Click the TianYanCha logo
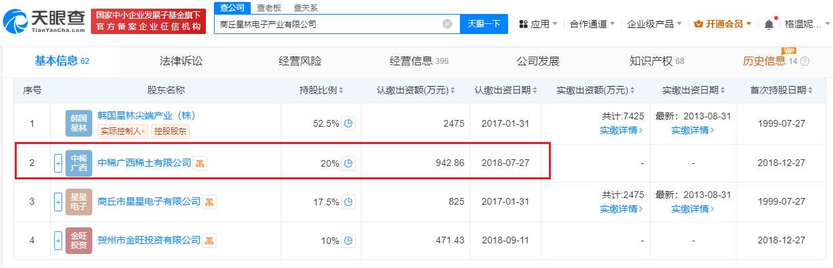 coord(44,23)
